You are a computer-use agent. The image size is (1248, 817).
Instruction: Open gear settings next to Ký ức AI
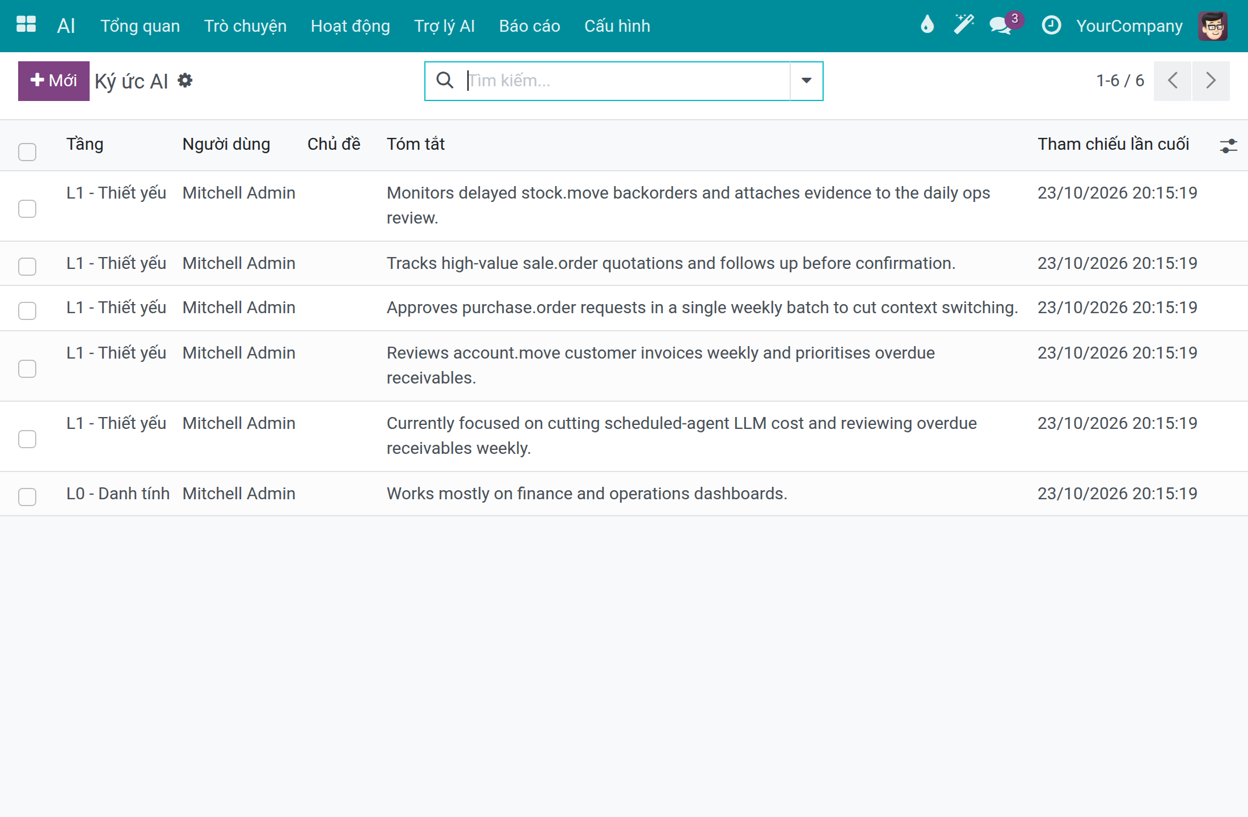(185, 81)
